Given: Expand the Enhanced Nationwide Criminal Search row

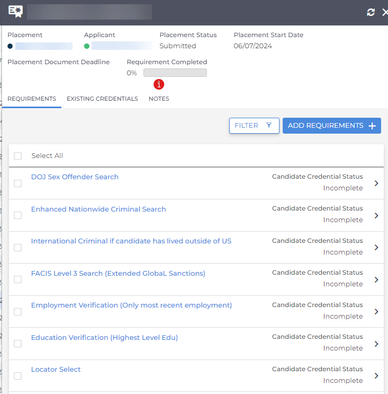Looking at the screenshot, I should pos(376,215).
